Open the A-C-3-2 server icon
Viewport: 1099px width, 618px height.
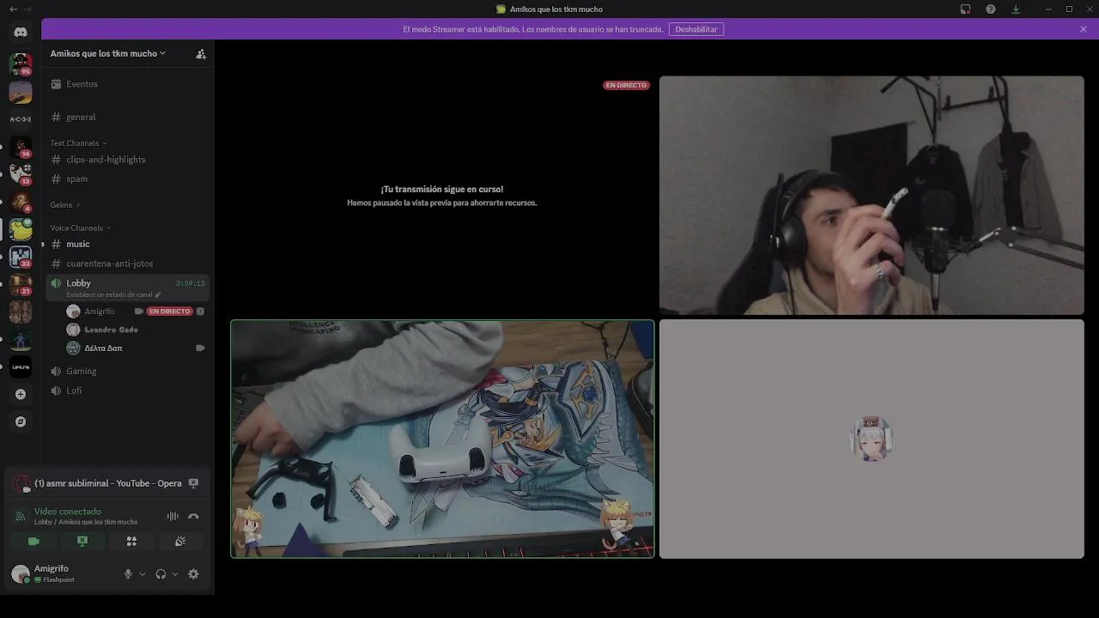coord(21,119)
